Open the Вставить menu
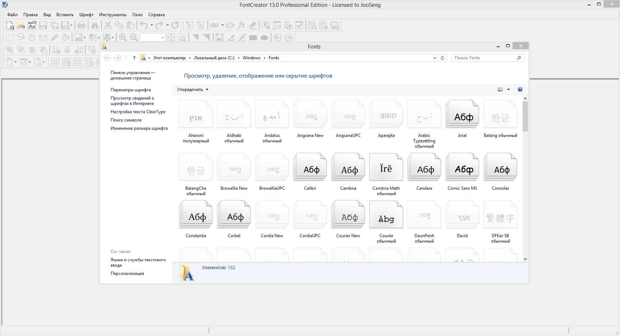The height and width of the screenshot is (336, 620). coord(65,15)
